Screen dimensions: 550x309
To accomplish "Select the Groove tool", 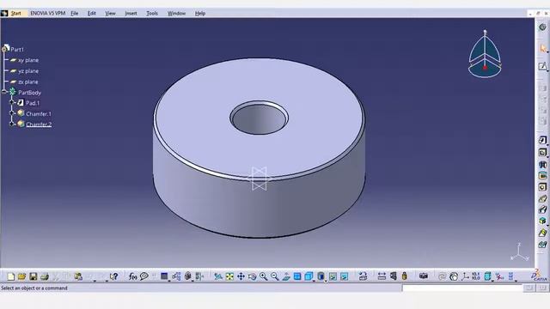I will [x=542, y=175].
